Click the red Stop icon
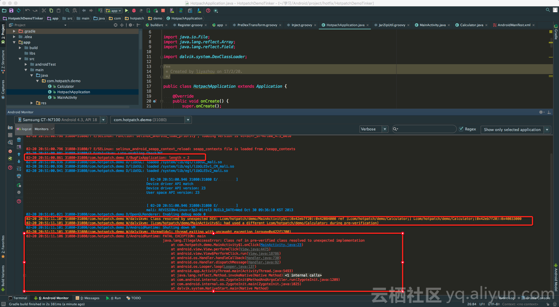Viewport: 559px width, 307px height. (x=163, y=11)
